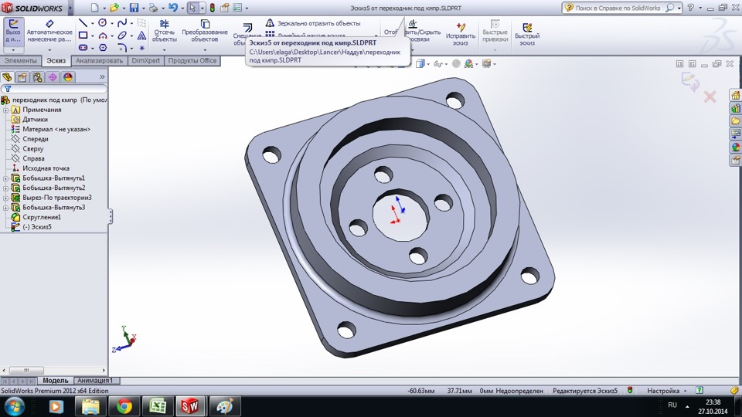Viewport: 742px width, 417px height.
Task: Open the Анимация1 bottom tab
Action: (94, 381)
